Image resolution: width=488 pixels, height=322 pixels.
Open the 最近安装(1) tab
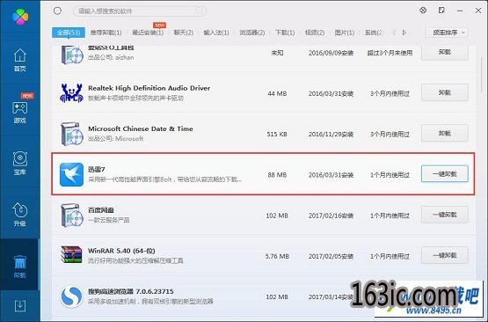coord(148,33)
